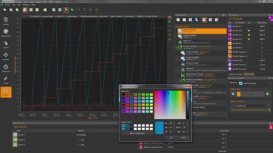Open the Dosing workbench in sidebar

[6, 80]
